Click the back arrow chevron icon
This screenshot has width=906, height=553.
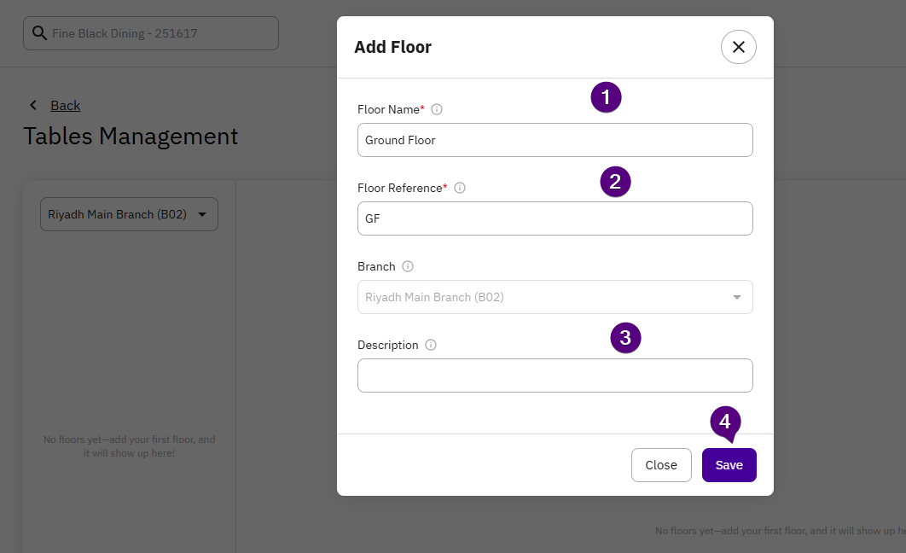coord(33,105)
